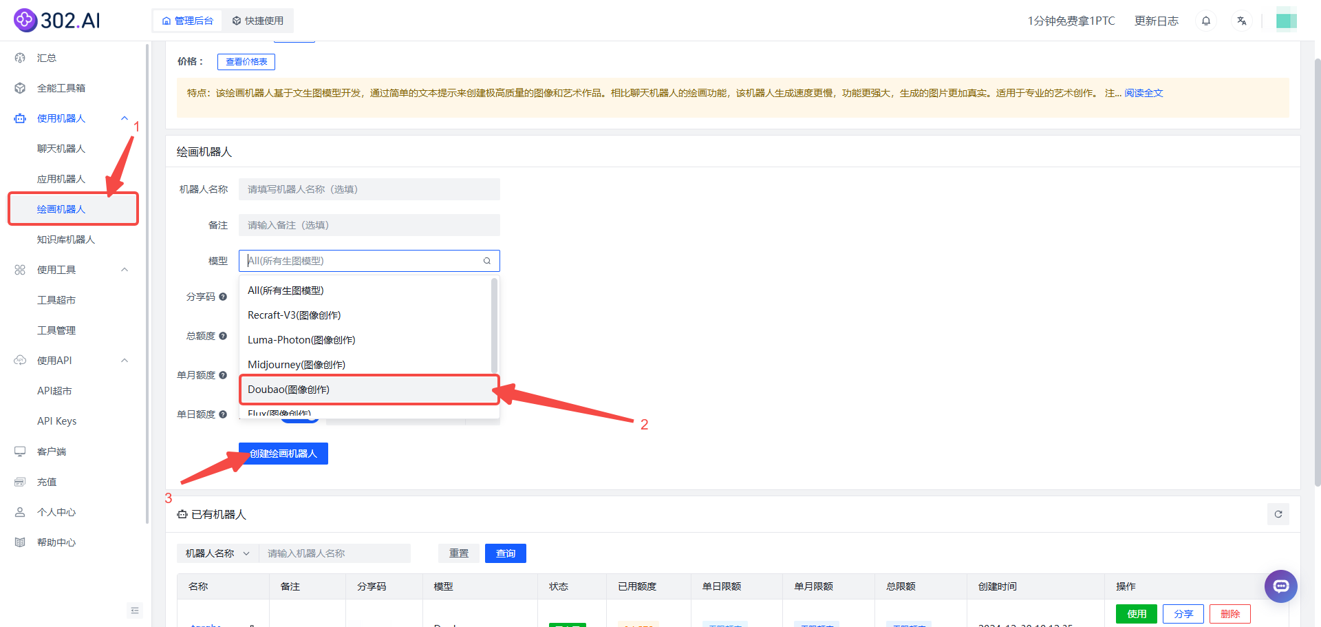Click 1分钟免费拿1PTC link
This screenshot has height=627, width=1321.
[1071, 21]
